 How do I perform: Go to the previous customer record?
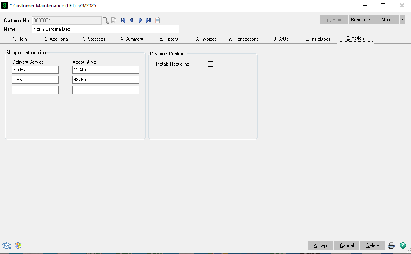(132, 20)
